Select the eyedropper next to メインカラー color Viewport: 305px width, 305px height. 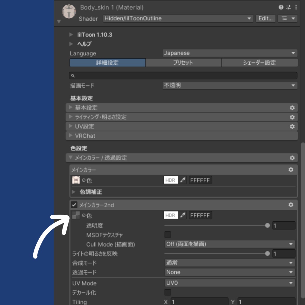[x=183, y=180]
